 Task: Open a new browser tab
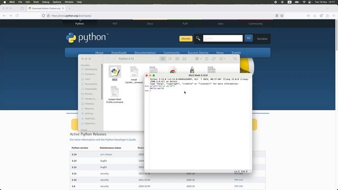click(69, 8)
